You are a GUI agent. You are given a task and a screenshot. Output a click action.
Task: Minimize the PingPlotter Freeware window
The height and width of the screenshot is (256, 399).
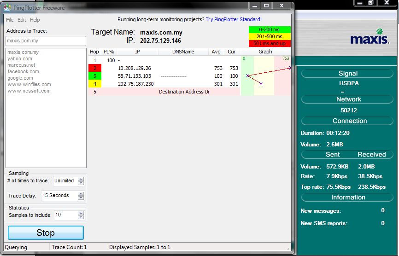pyautogui.click(x=255, y=6)
